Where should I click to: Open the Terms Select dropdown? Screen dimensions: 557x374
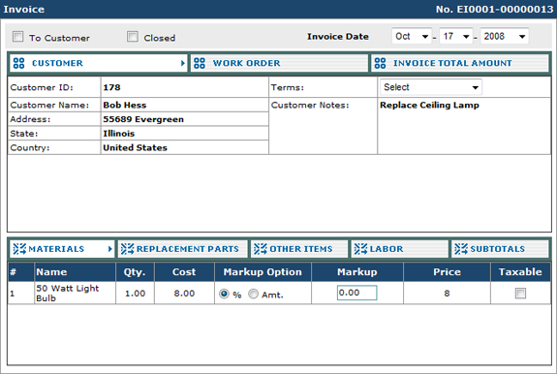(430, 87)
